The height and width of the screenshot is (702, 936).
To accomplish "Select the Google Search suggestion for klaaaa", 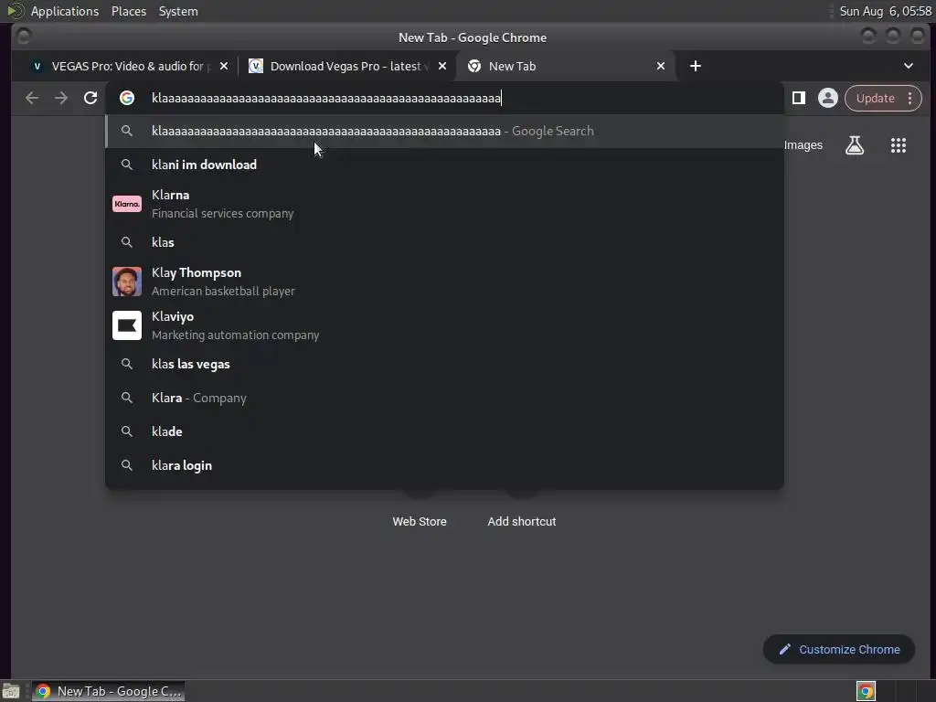I will (x=444, y=132).
